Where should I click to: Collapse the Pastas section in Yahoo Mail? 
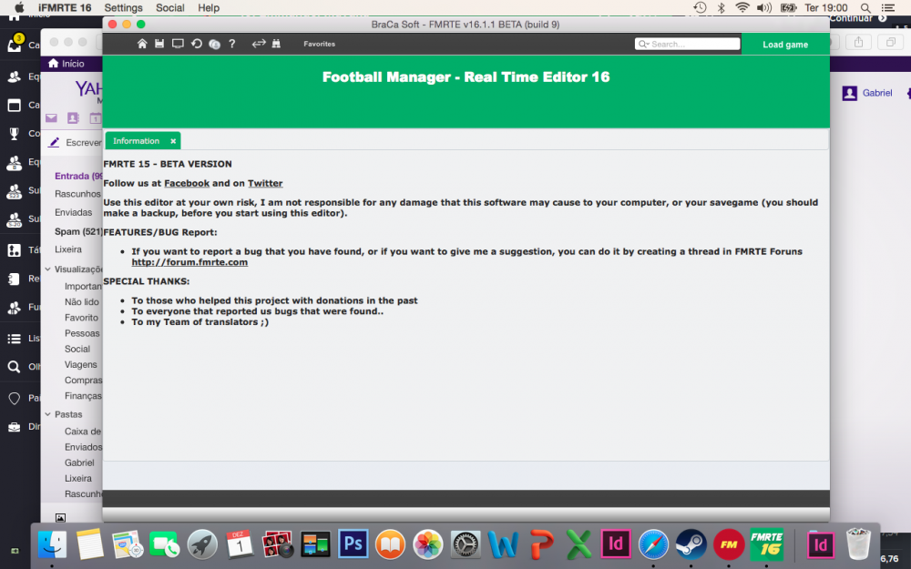[x=47, y=414]
